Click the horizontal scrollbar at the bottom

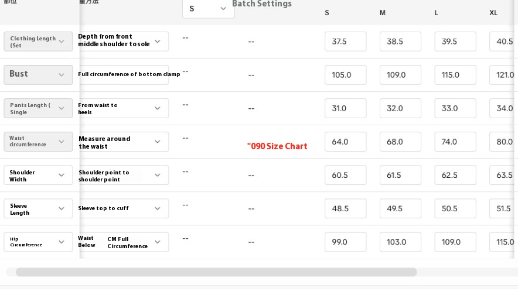[x=216, y=272]
